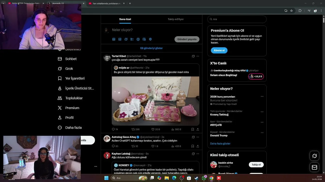Expand Daha fazla sidebar options

point(70,127)
